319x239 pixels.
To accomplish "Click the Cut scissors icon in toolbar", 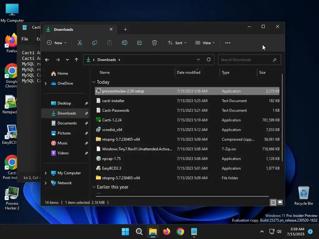I will (79, 43).
